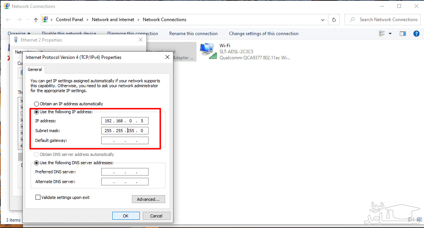Click the Refresh button in address bar
Viewport: 424px width, 228px height.
click(334, 20)
